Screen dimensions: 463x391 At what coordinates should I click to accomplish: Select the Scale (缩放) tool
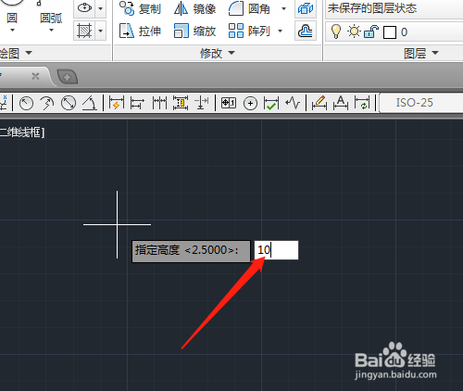194,31
